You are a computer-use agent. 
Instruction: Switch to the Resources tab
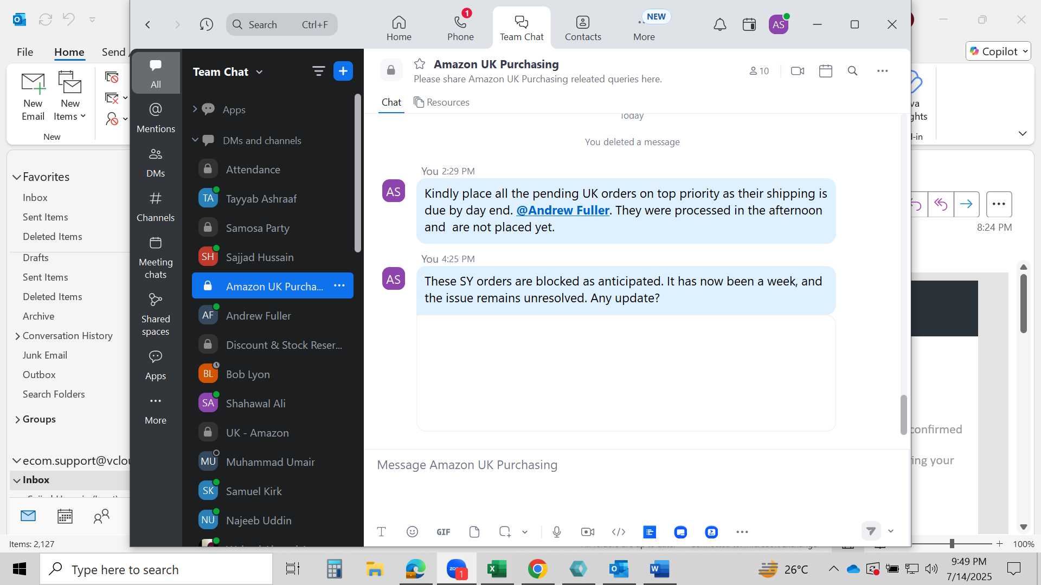pos(441,102)
